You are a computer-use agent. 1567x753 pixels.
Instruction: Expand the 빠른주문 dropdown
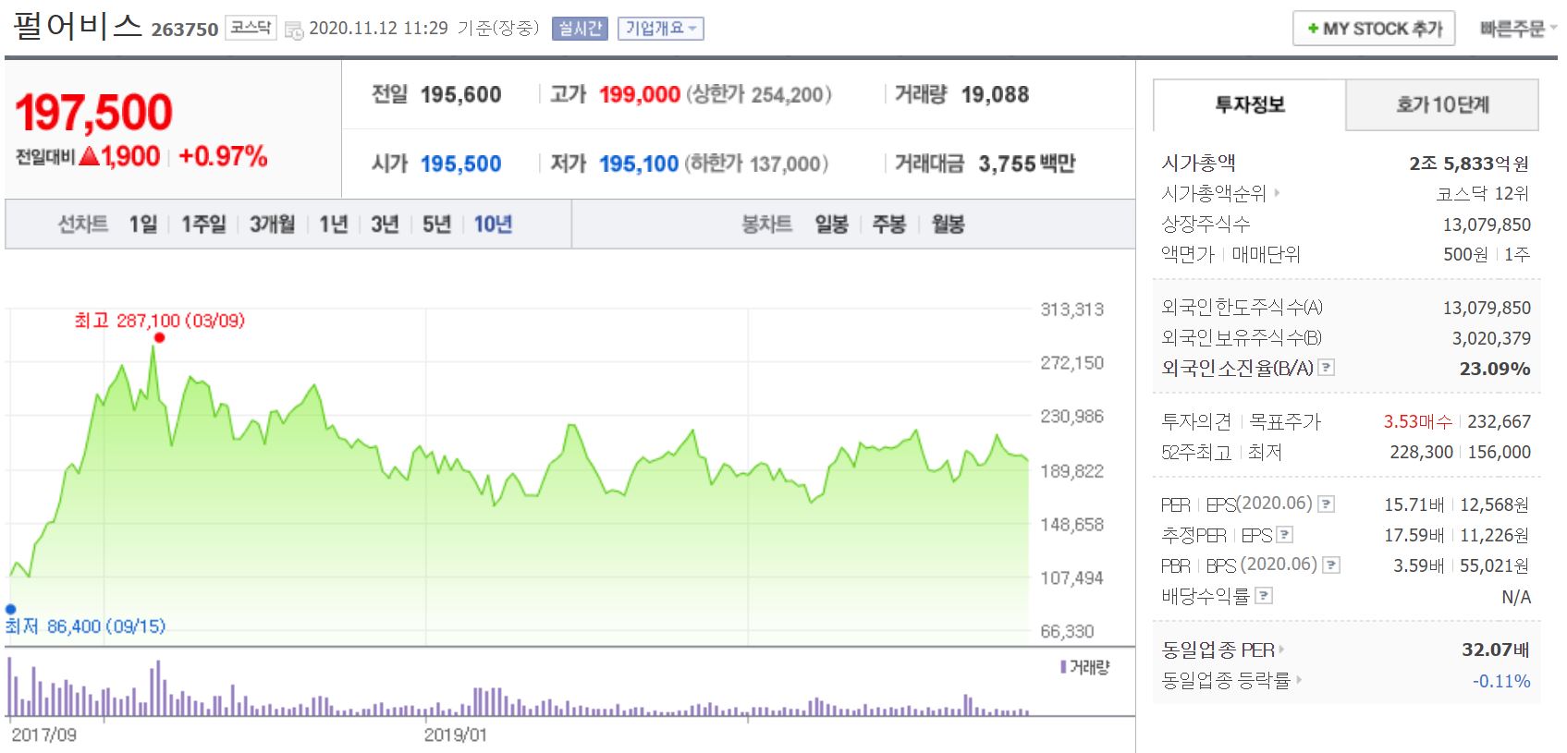1517,29
